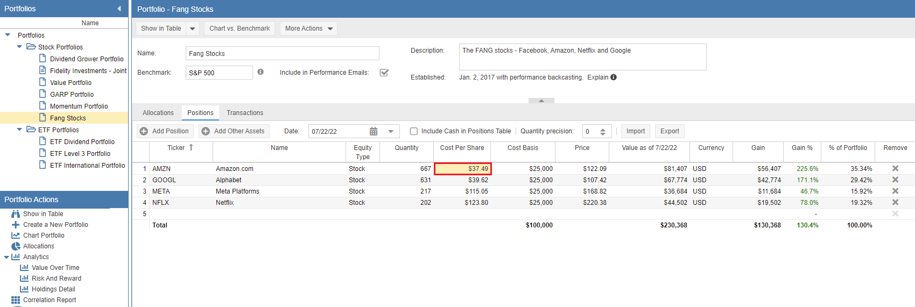Click the Ticker sort arrow
Image resolution: width=915 pixels, height=307 pixels.
(x=191, y=147)
